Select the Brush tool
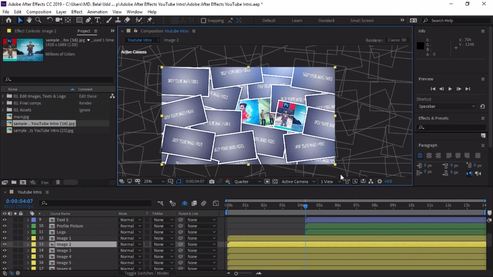 (109, 20)
